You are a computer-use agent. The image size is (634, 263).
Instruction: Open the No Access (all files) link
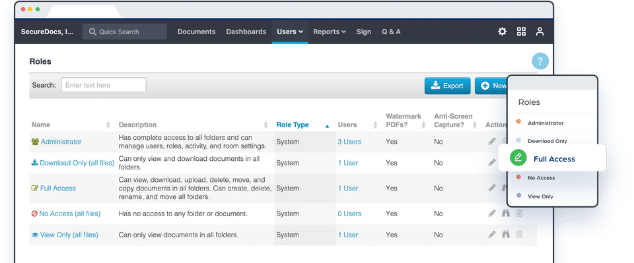click(70, 214)
